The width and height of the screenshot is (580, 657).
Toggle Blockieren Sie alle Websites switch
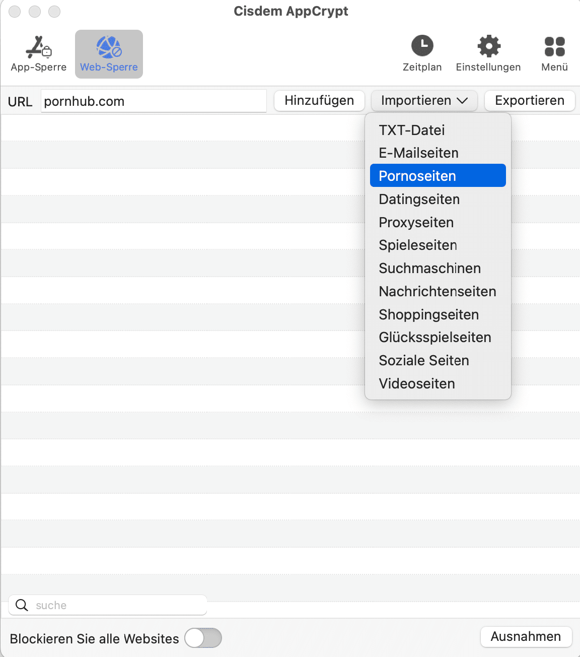[x=203, y=638]
